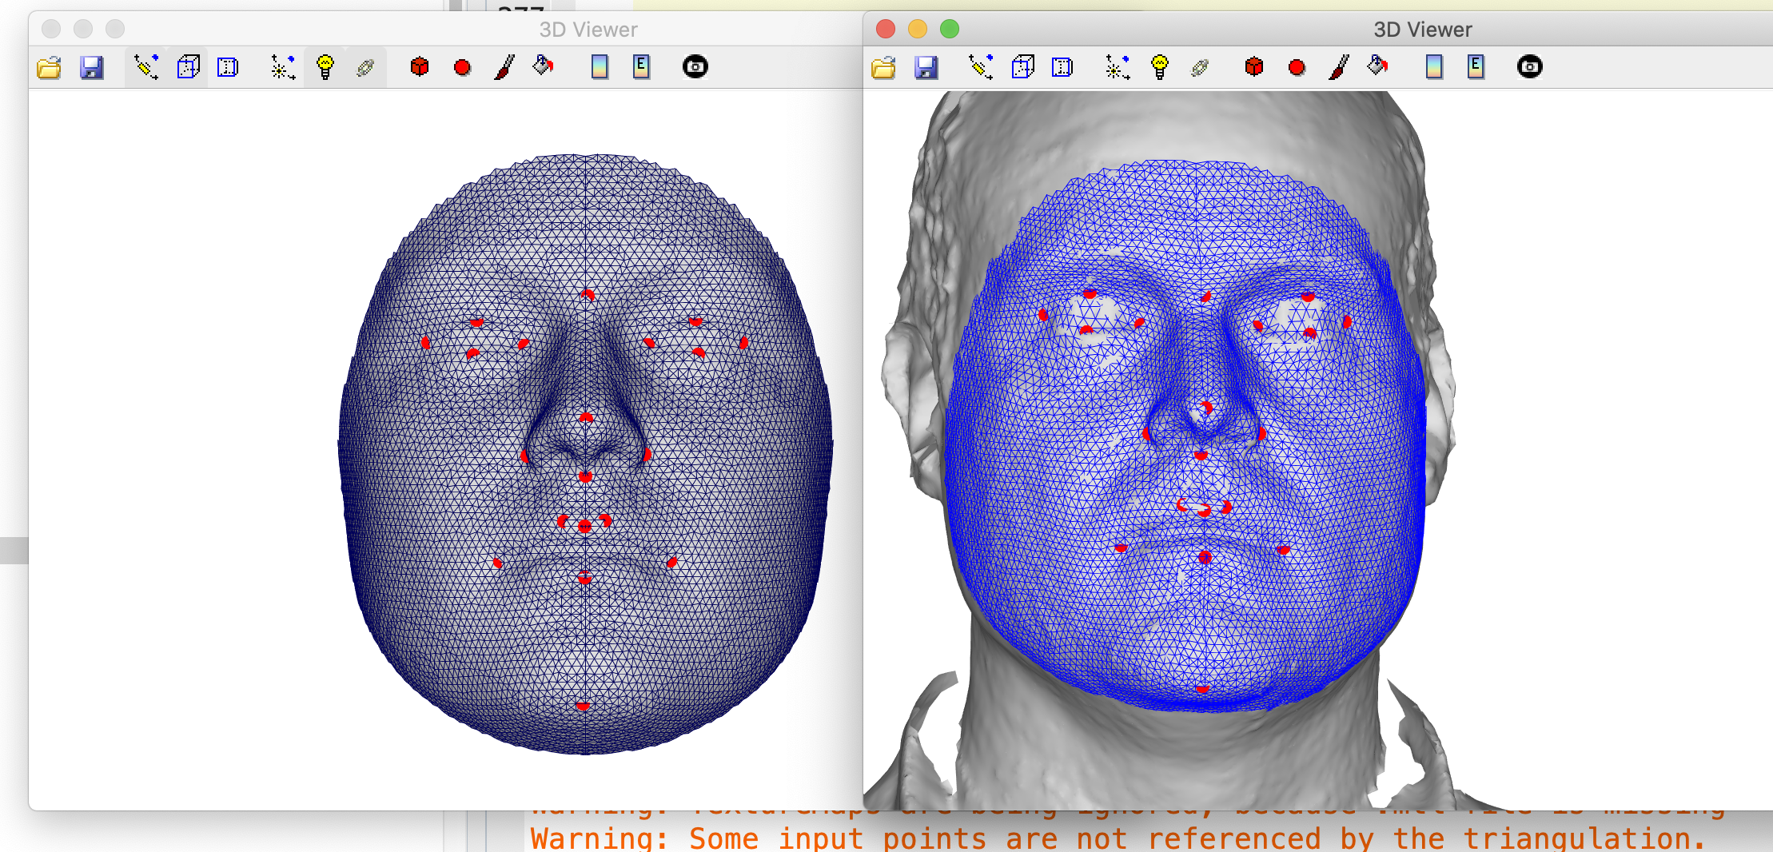
Task: Click the red sphere icon in the left 3D Viewer
Action: pyautogui.click(x=462, y=68)
